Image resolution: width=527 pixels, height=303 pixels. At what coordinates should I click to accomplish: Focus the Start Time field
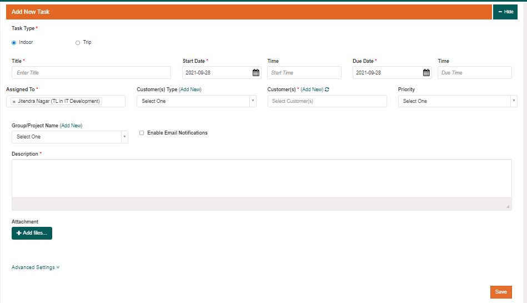(x=304, y=73)
